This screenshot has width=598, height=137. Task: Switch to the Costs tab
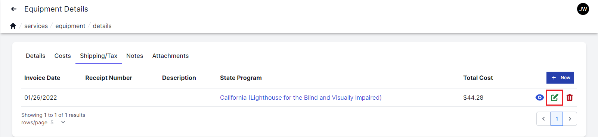point(62,56)
